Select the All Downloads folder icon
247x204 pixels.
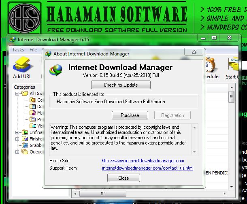tap(25, 93)
